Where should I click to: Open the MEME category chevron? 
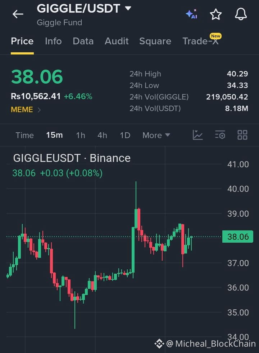coord(39,110)
